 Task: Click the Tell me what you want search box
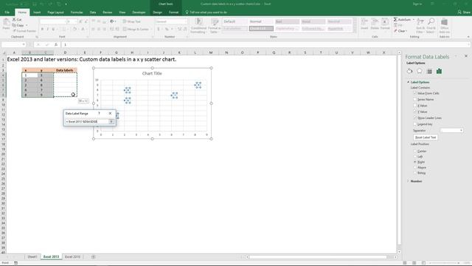[206, 13]
